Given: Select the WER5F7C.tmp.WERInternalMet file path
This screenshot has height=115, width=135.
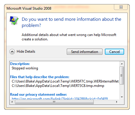Looking at the screenshot, I should pyautogui.click(x=65, y=81).
